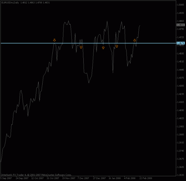This screenshot has height=181, width=186.
Task: Click the highlighted 1.4674 horizontal line price tag
Action: 181,43
